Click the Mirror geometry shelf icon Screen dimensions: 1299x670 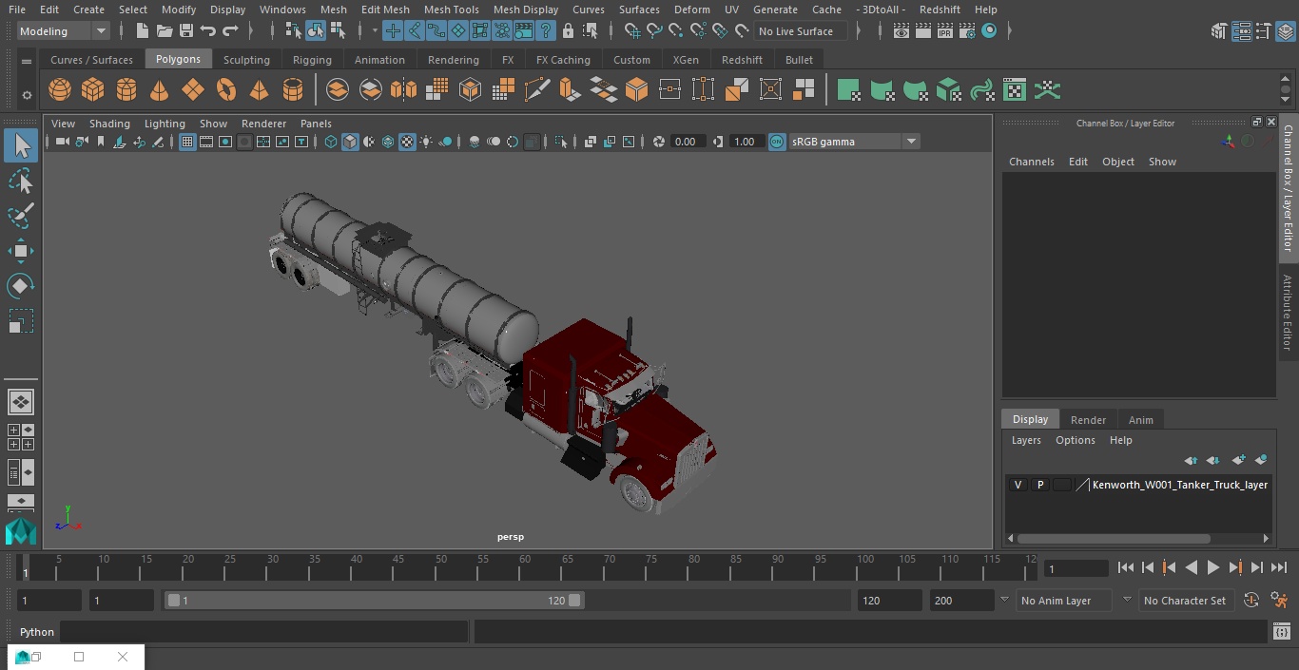click(403, 90)
